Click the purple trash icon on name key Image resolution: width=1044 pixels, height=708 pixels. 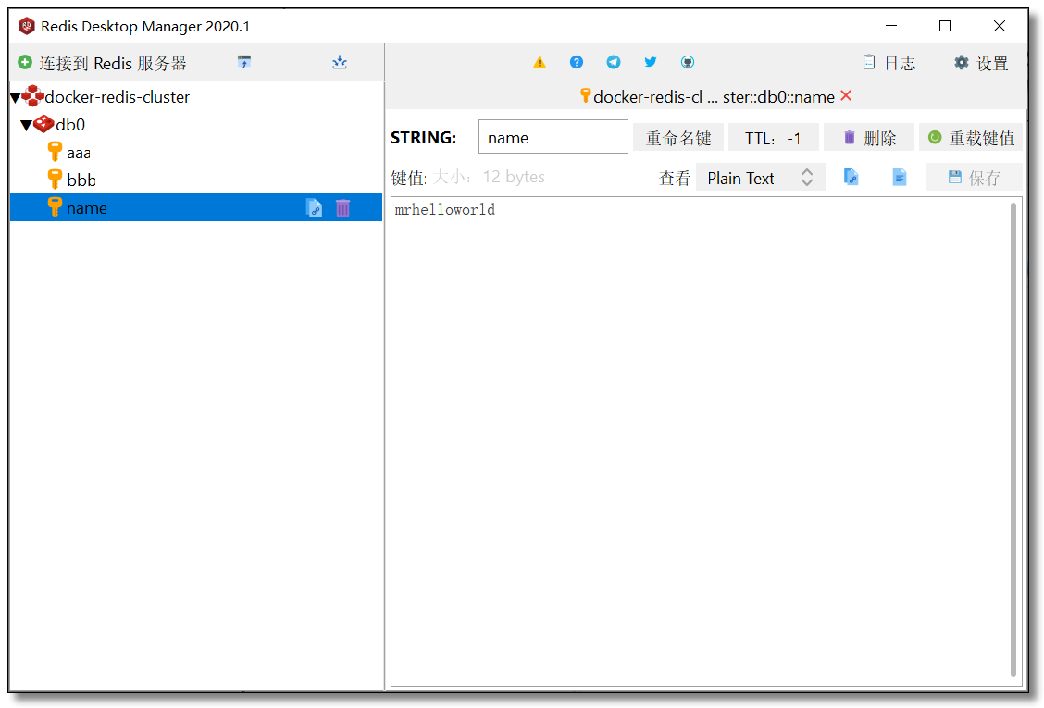[x=343, y=208]
